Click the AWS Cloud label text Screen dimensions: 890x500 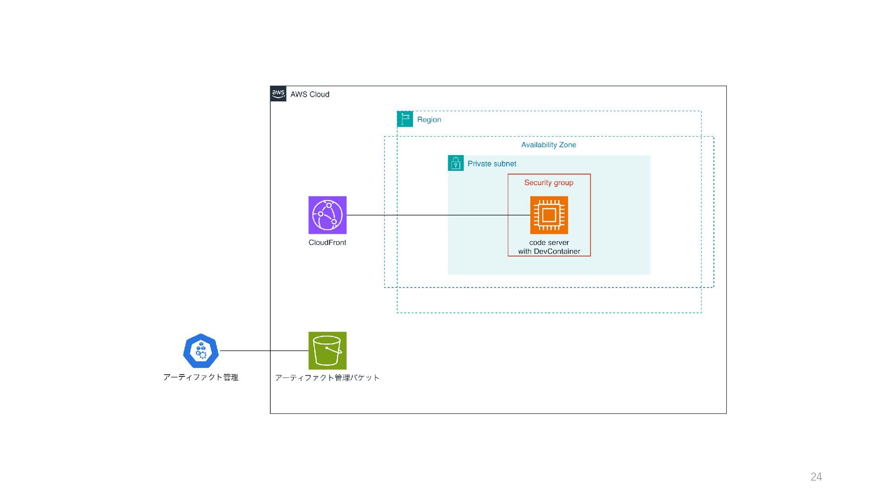pos(310,94)
